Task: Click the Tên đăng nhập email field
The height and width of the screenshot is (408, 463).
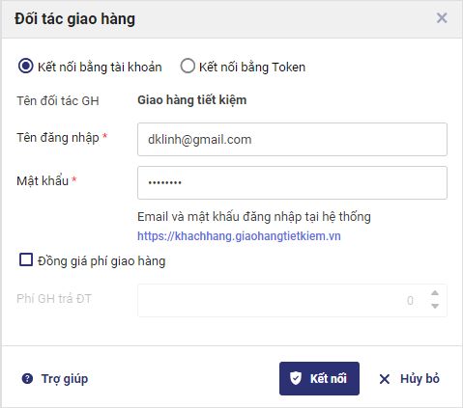Action: coord(292,140)
